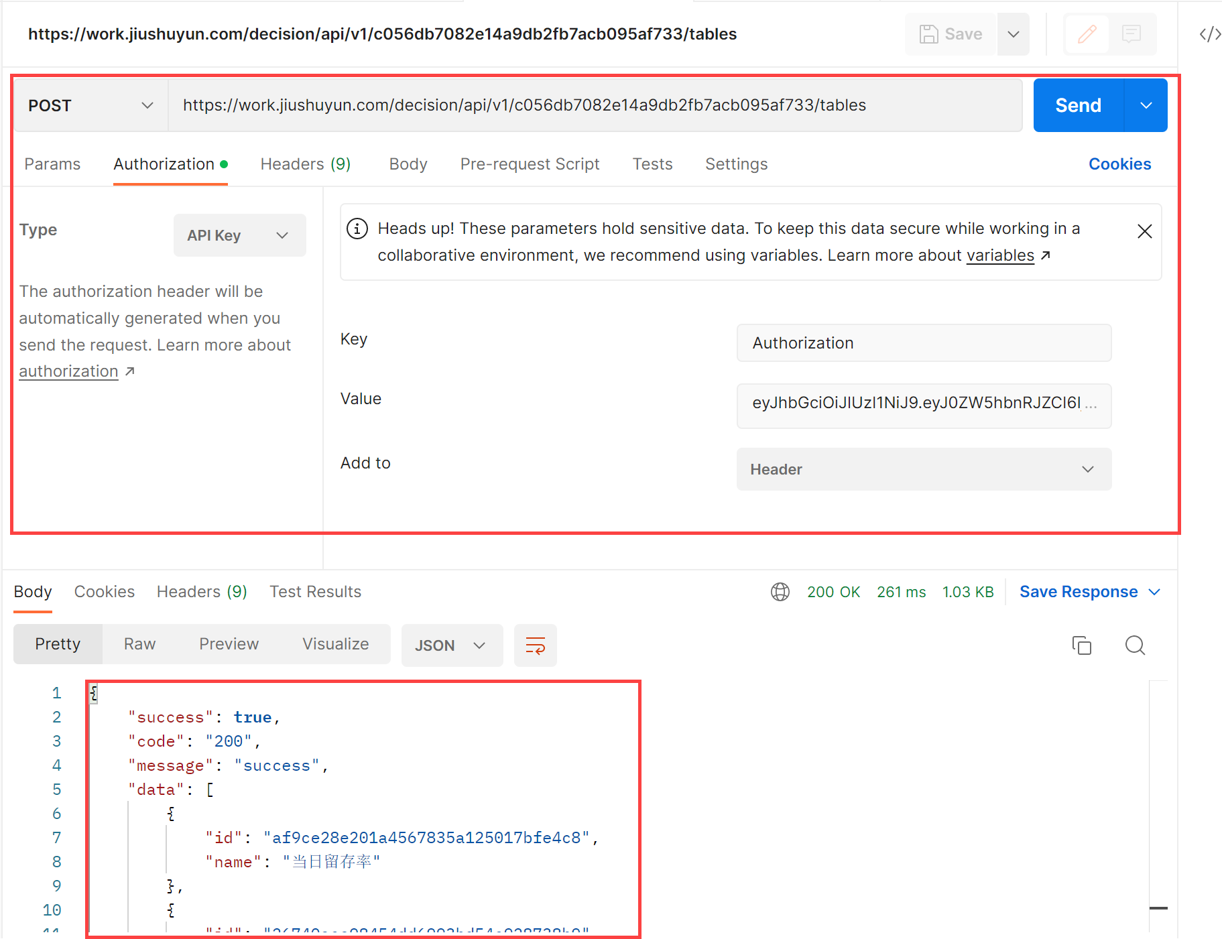Switch response view to Raw
Viewport: 1222px width, 939px height.
pyautogui.click(x=139, y=644)
